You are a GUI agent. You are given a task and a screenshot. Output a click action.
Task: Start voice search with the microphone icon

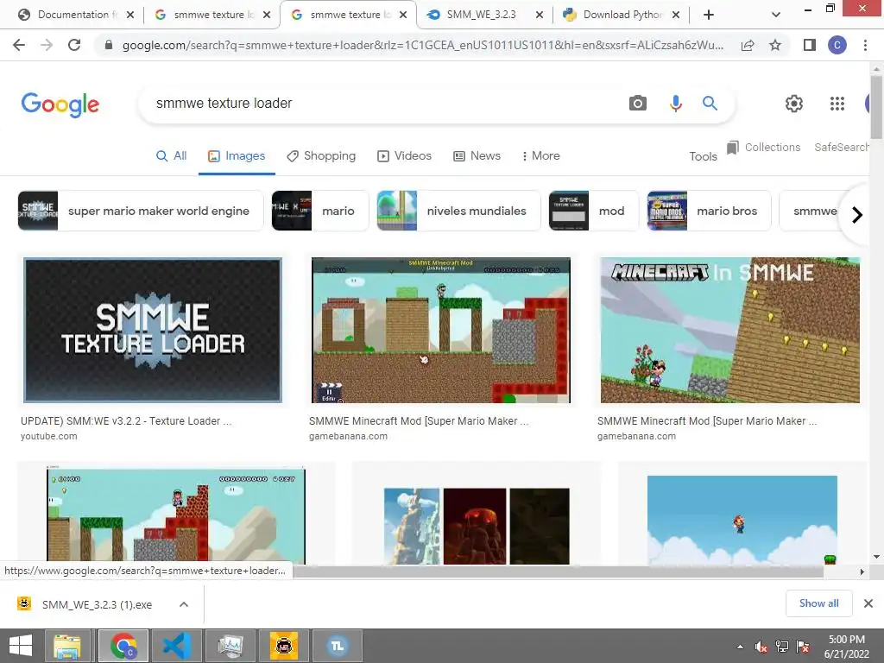point(675,104)
